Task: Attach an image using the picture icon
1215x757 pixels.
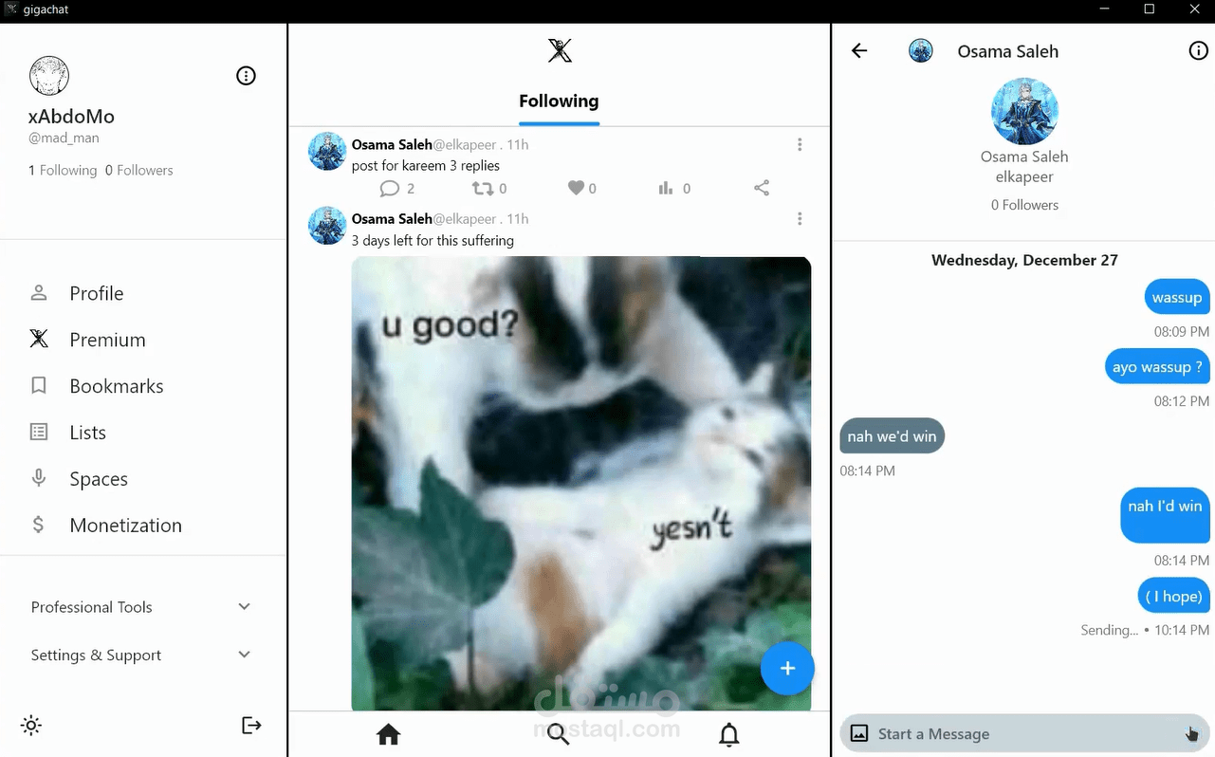Action: (859, 733)
